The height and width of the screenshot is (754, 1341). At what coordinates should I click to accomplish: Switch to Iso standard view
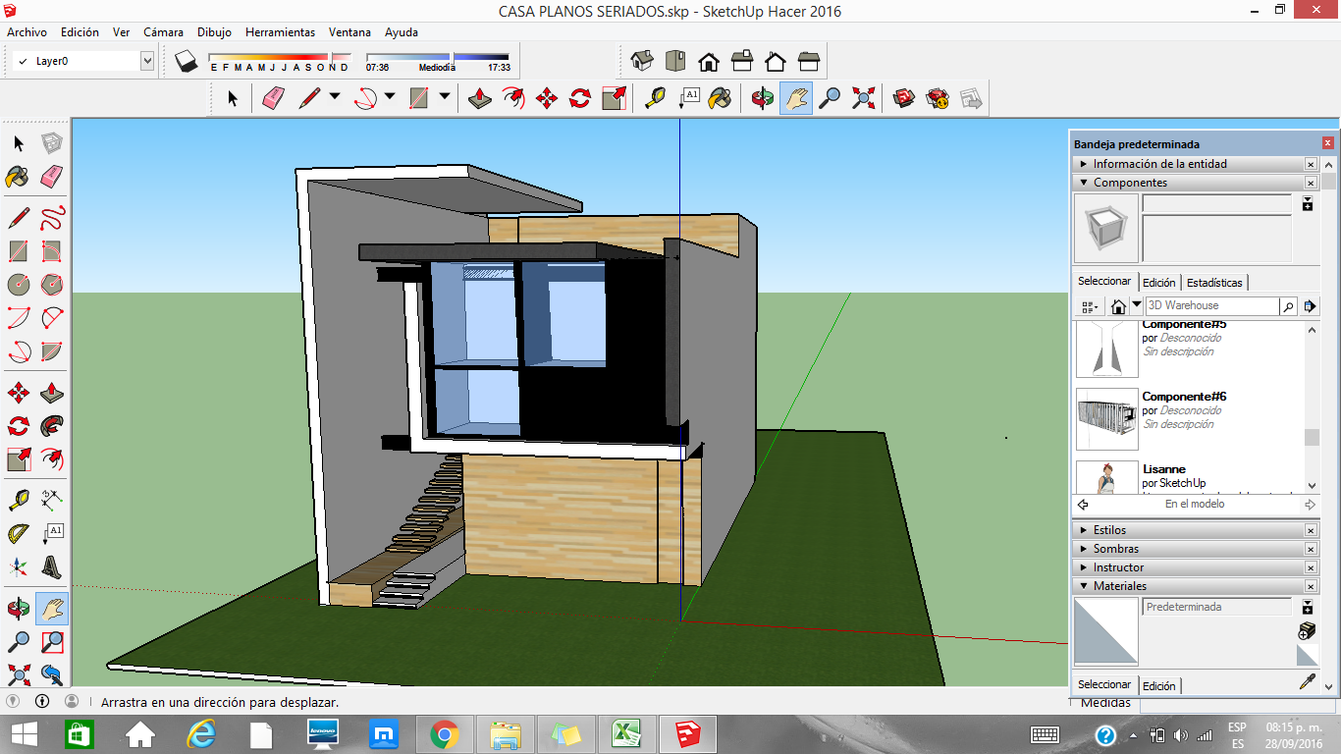click(x=642, y=62)
